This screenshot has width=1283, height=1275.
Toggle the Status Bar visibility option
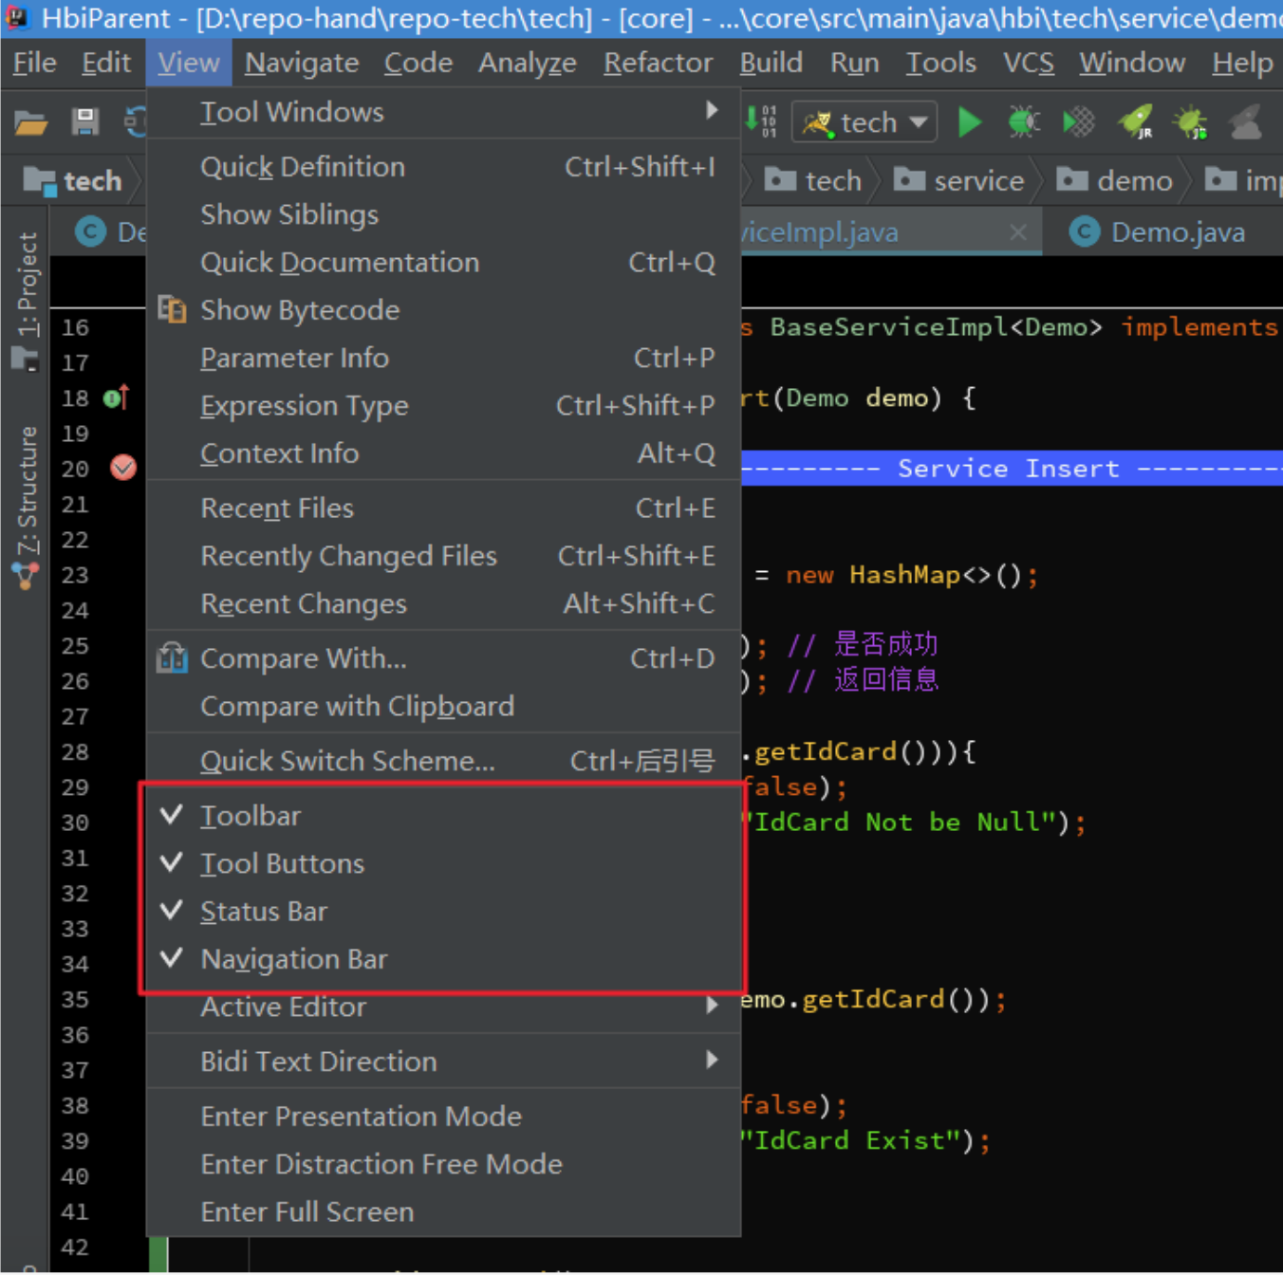tap(264, 912)
